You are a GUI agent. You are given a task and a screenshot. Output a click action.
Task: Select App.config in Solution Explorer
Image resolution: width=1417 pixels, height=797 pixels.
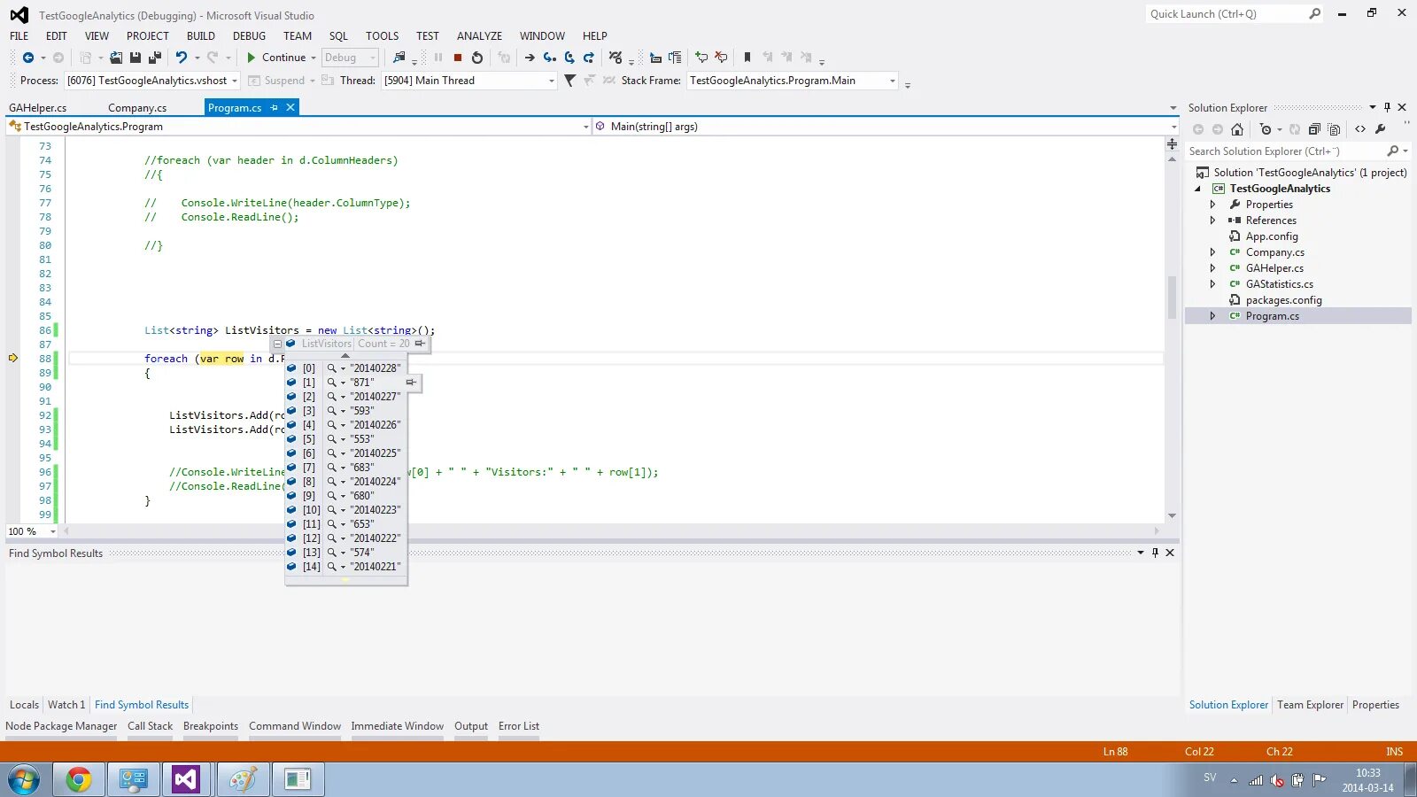1272,236
